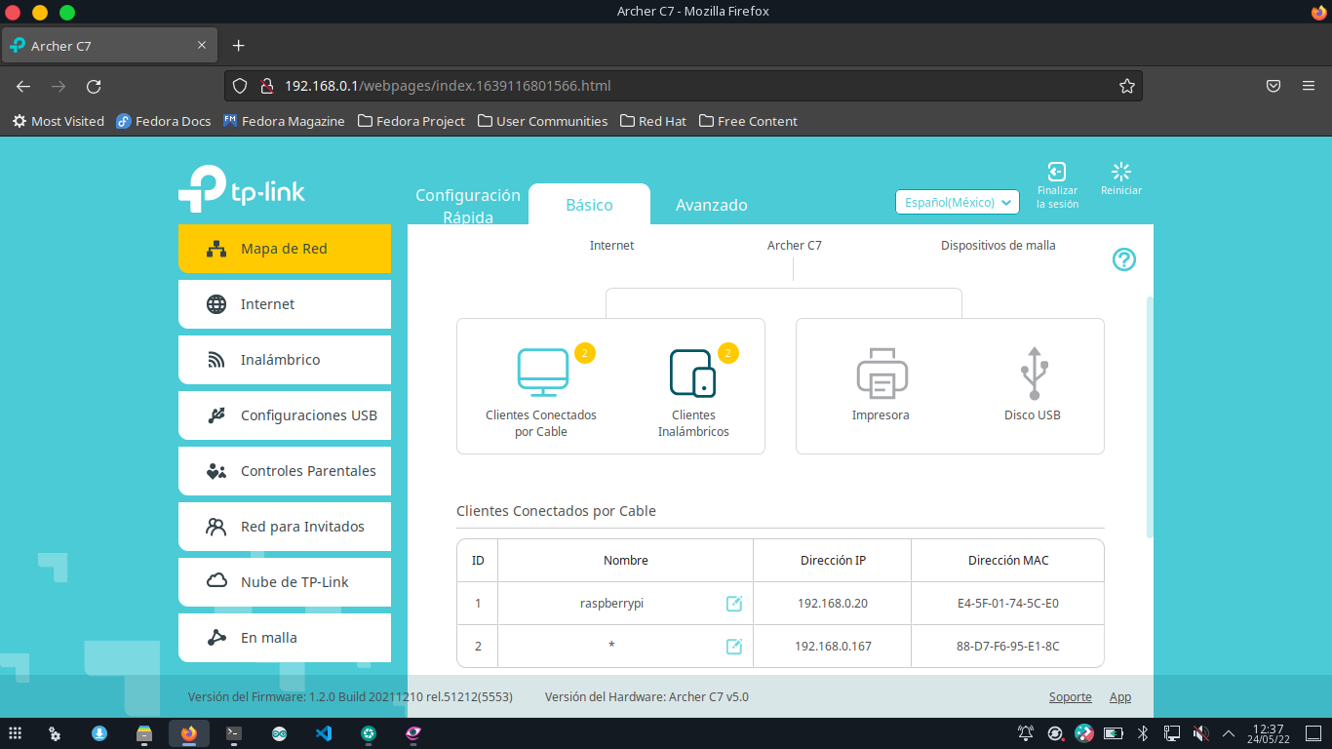This screenshot has height=749, width=1332.
Task: Go to the Inalámbrico settings
Action: [285, 360]
